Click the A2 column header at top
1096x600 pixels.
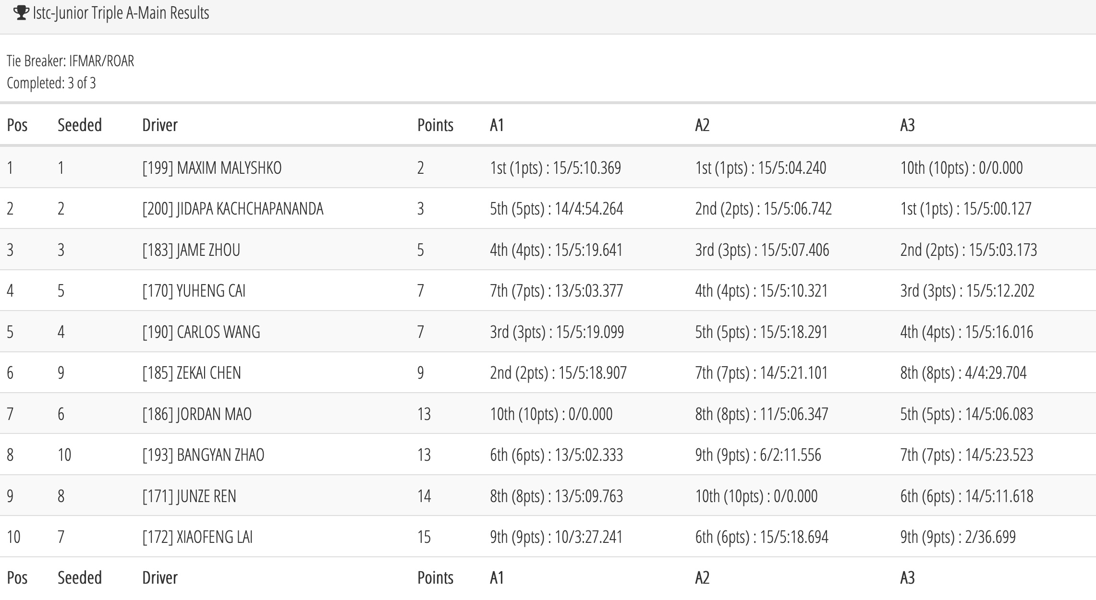click(702, 125)
